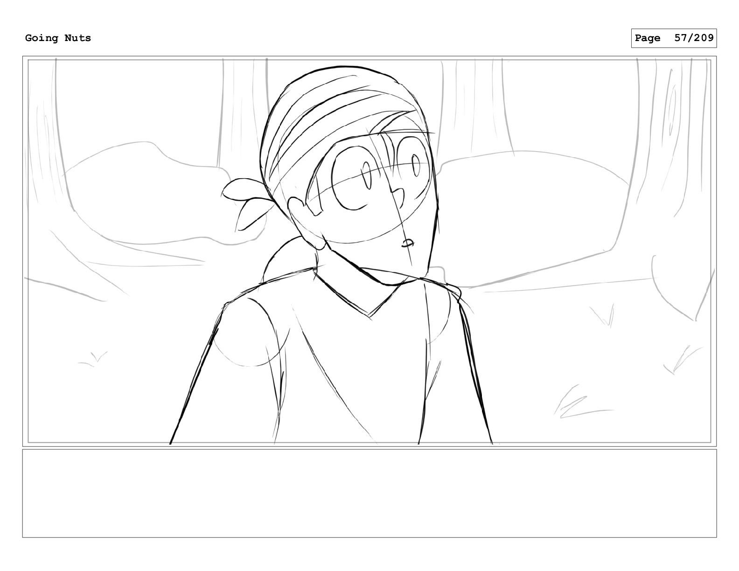
Task: Click the Page 57/209 indicator box
Action: (x=674, y=38)
